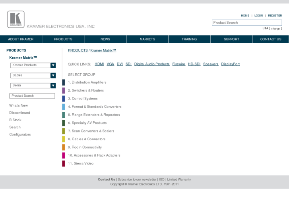Viewport: 289px width, 216px height.
Task: Select the Sierra combo box
Action: [33, 86]
